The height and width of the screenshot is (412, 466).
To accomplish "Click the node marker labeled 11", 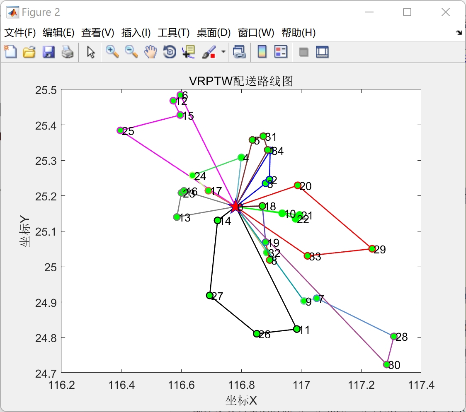I will click(296, 329).
